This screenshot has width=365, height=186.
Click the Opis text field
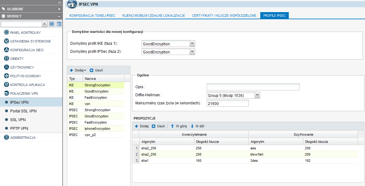(253, 87)
